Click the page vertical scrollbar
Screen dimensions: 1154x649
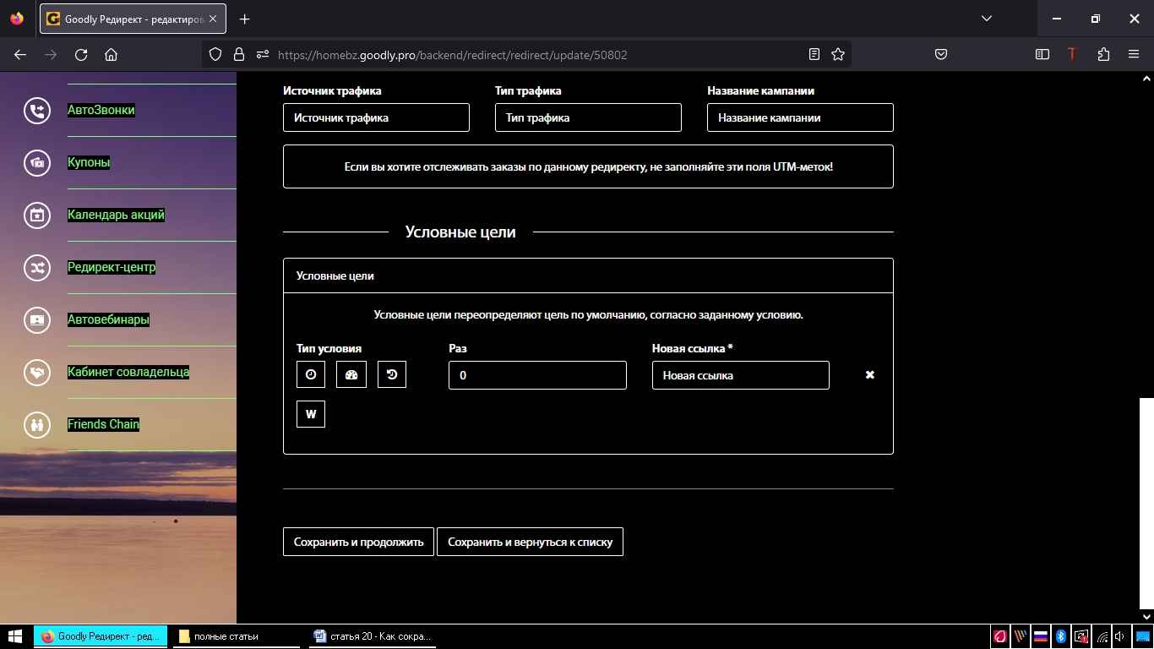[x=1146, y=502]
